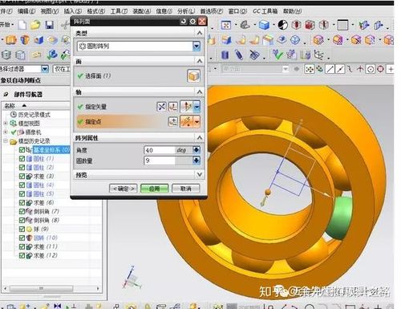The image size is (401, 309).
Task: Click the white rectangle frame toolbar icon
Action: 342,25
